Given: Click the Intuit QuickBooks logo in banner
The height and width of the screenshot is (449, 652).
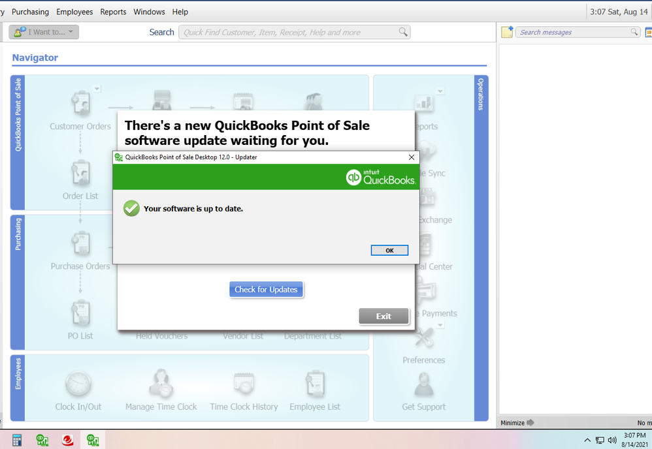Looking at the screenshot, I should click(x=380, y=178).
